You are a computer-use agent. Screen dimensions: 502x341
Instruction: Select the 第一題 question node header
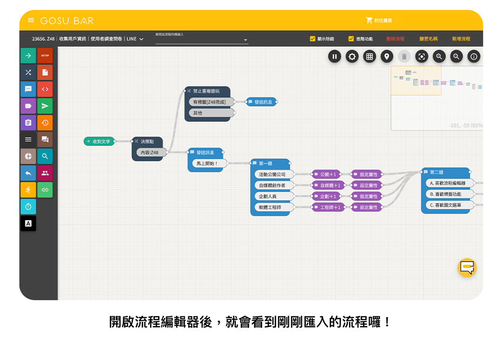click(271, 163)
